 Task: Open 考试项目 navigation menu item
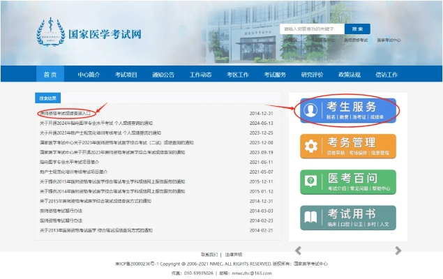[126, 74]
